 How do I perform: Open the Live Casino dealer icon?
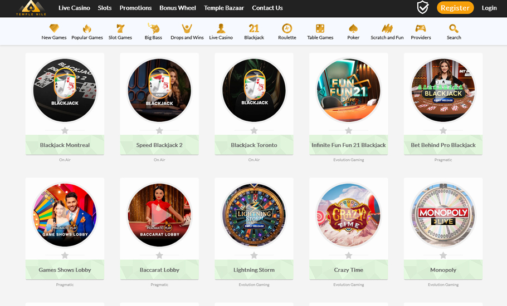pyautogui.click(x=221, y=28)
